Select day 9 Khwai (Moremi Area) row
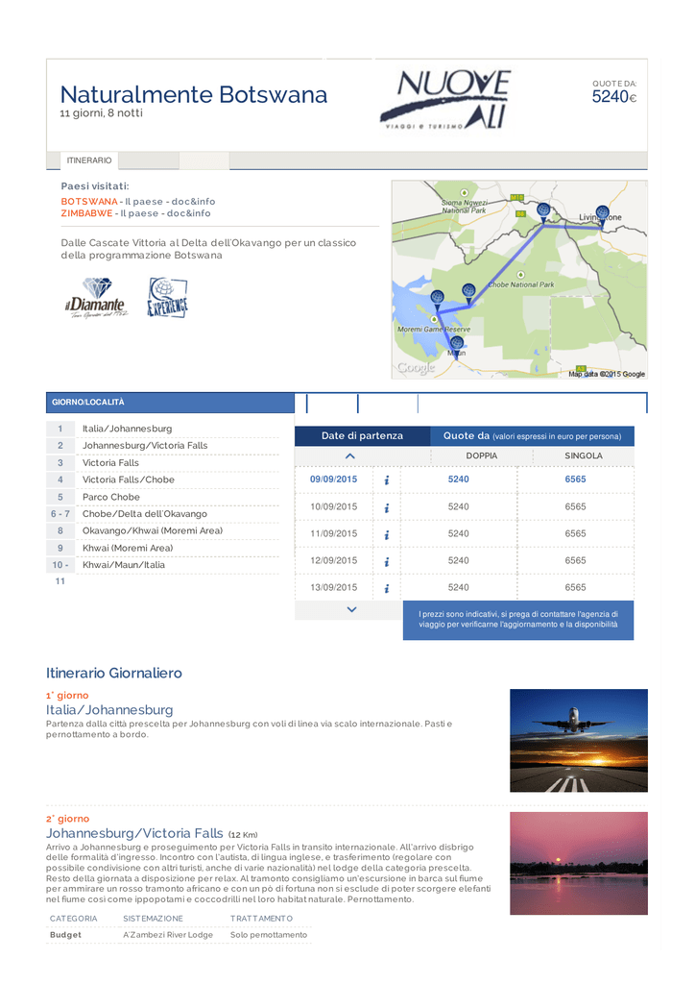 click(163, 549)
